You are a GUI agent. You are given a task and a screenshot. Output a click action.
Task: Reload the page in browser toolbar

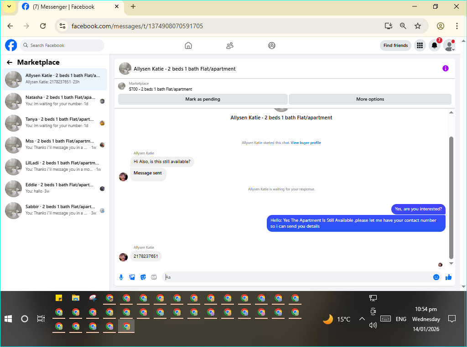click(x=43, y=26)
